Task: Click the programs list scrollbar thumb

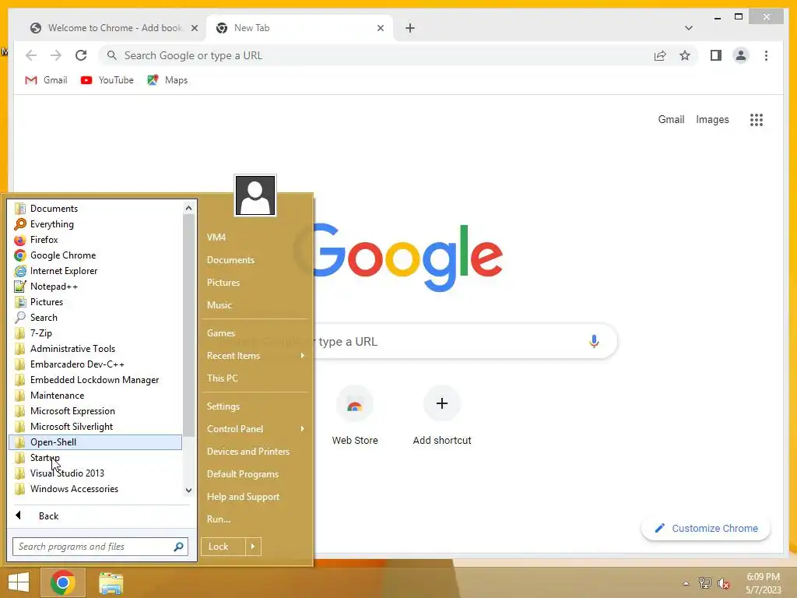Action: (x=188, y=325)
